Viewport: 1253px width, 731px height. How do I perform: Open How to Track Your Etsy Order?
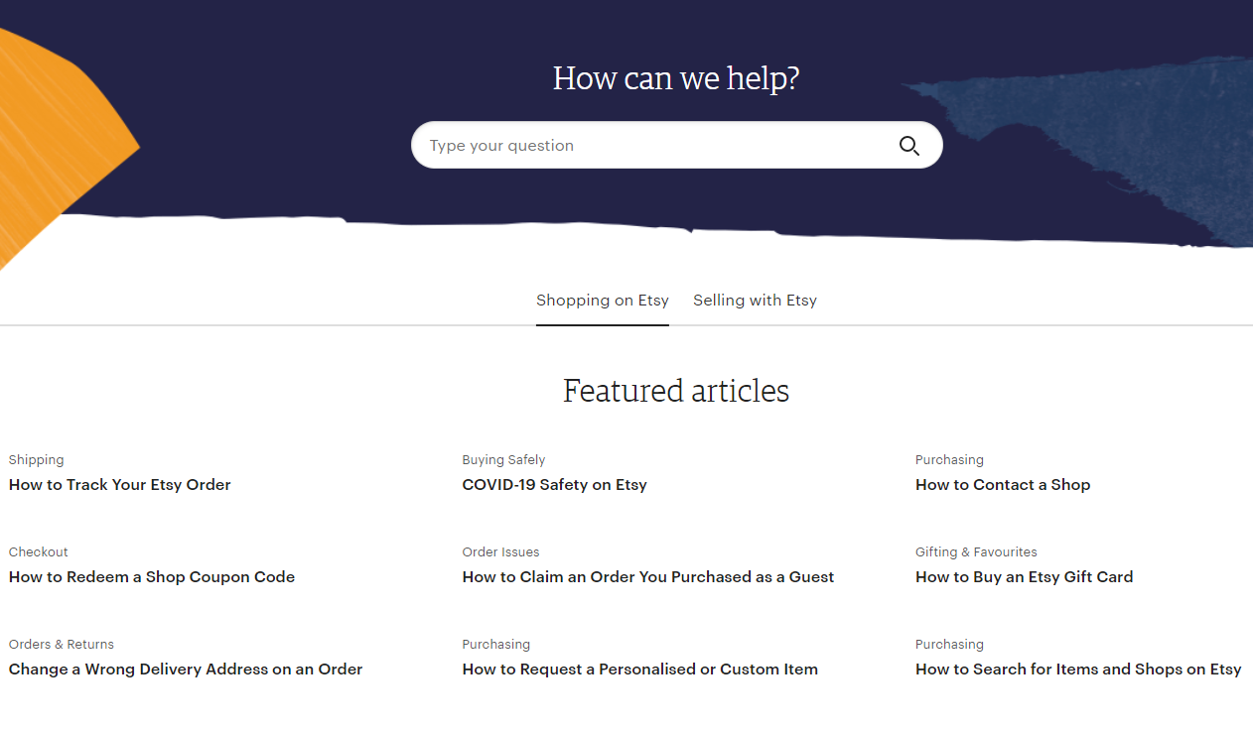click(120, 485)
